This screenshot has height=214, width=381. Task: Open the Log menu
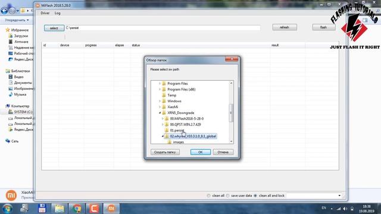point(57,13)
